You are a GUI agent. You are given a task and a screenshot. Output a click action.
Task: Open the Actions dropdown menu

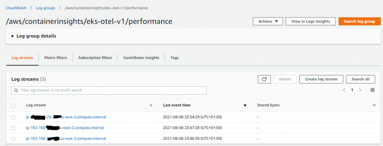(268, 21)
